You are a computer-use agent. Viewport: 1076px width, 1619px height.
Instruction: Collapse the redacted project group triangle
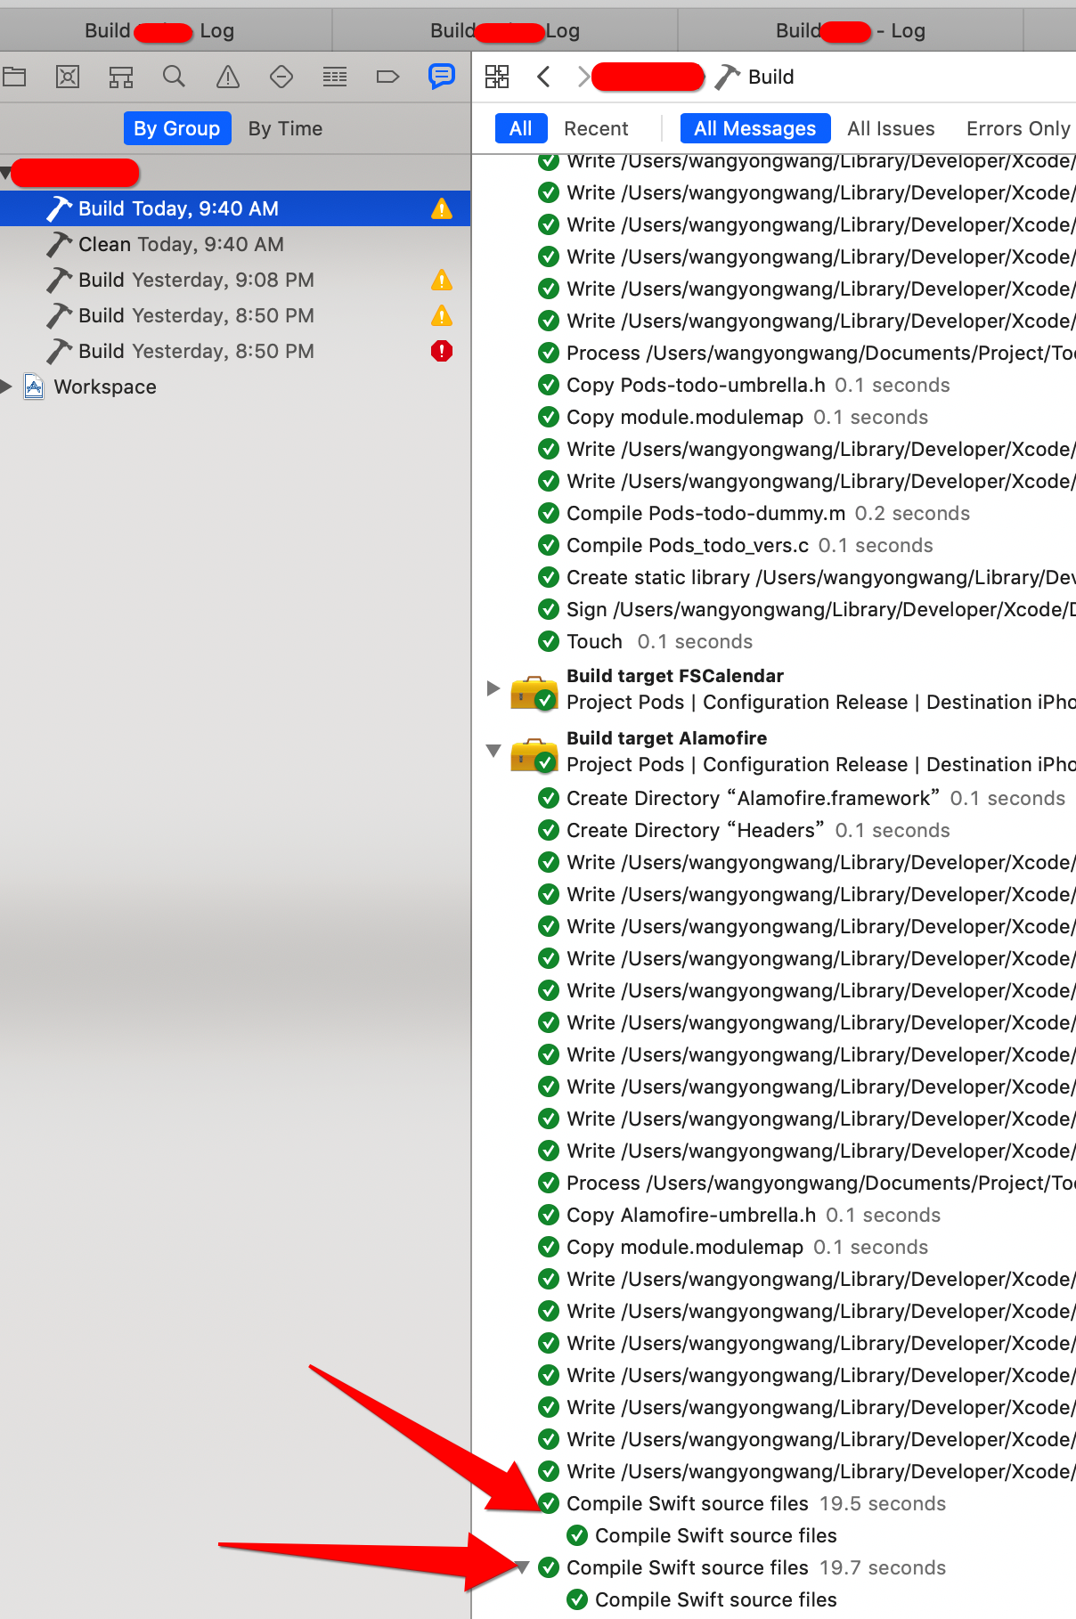(4, 173)
